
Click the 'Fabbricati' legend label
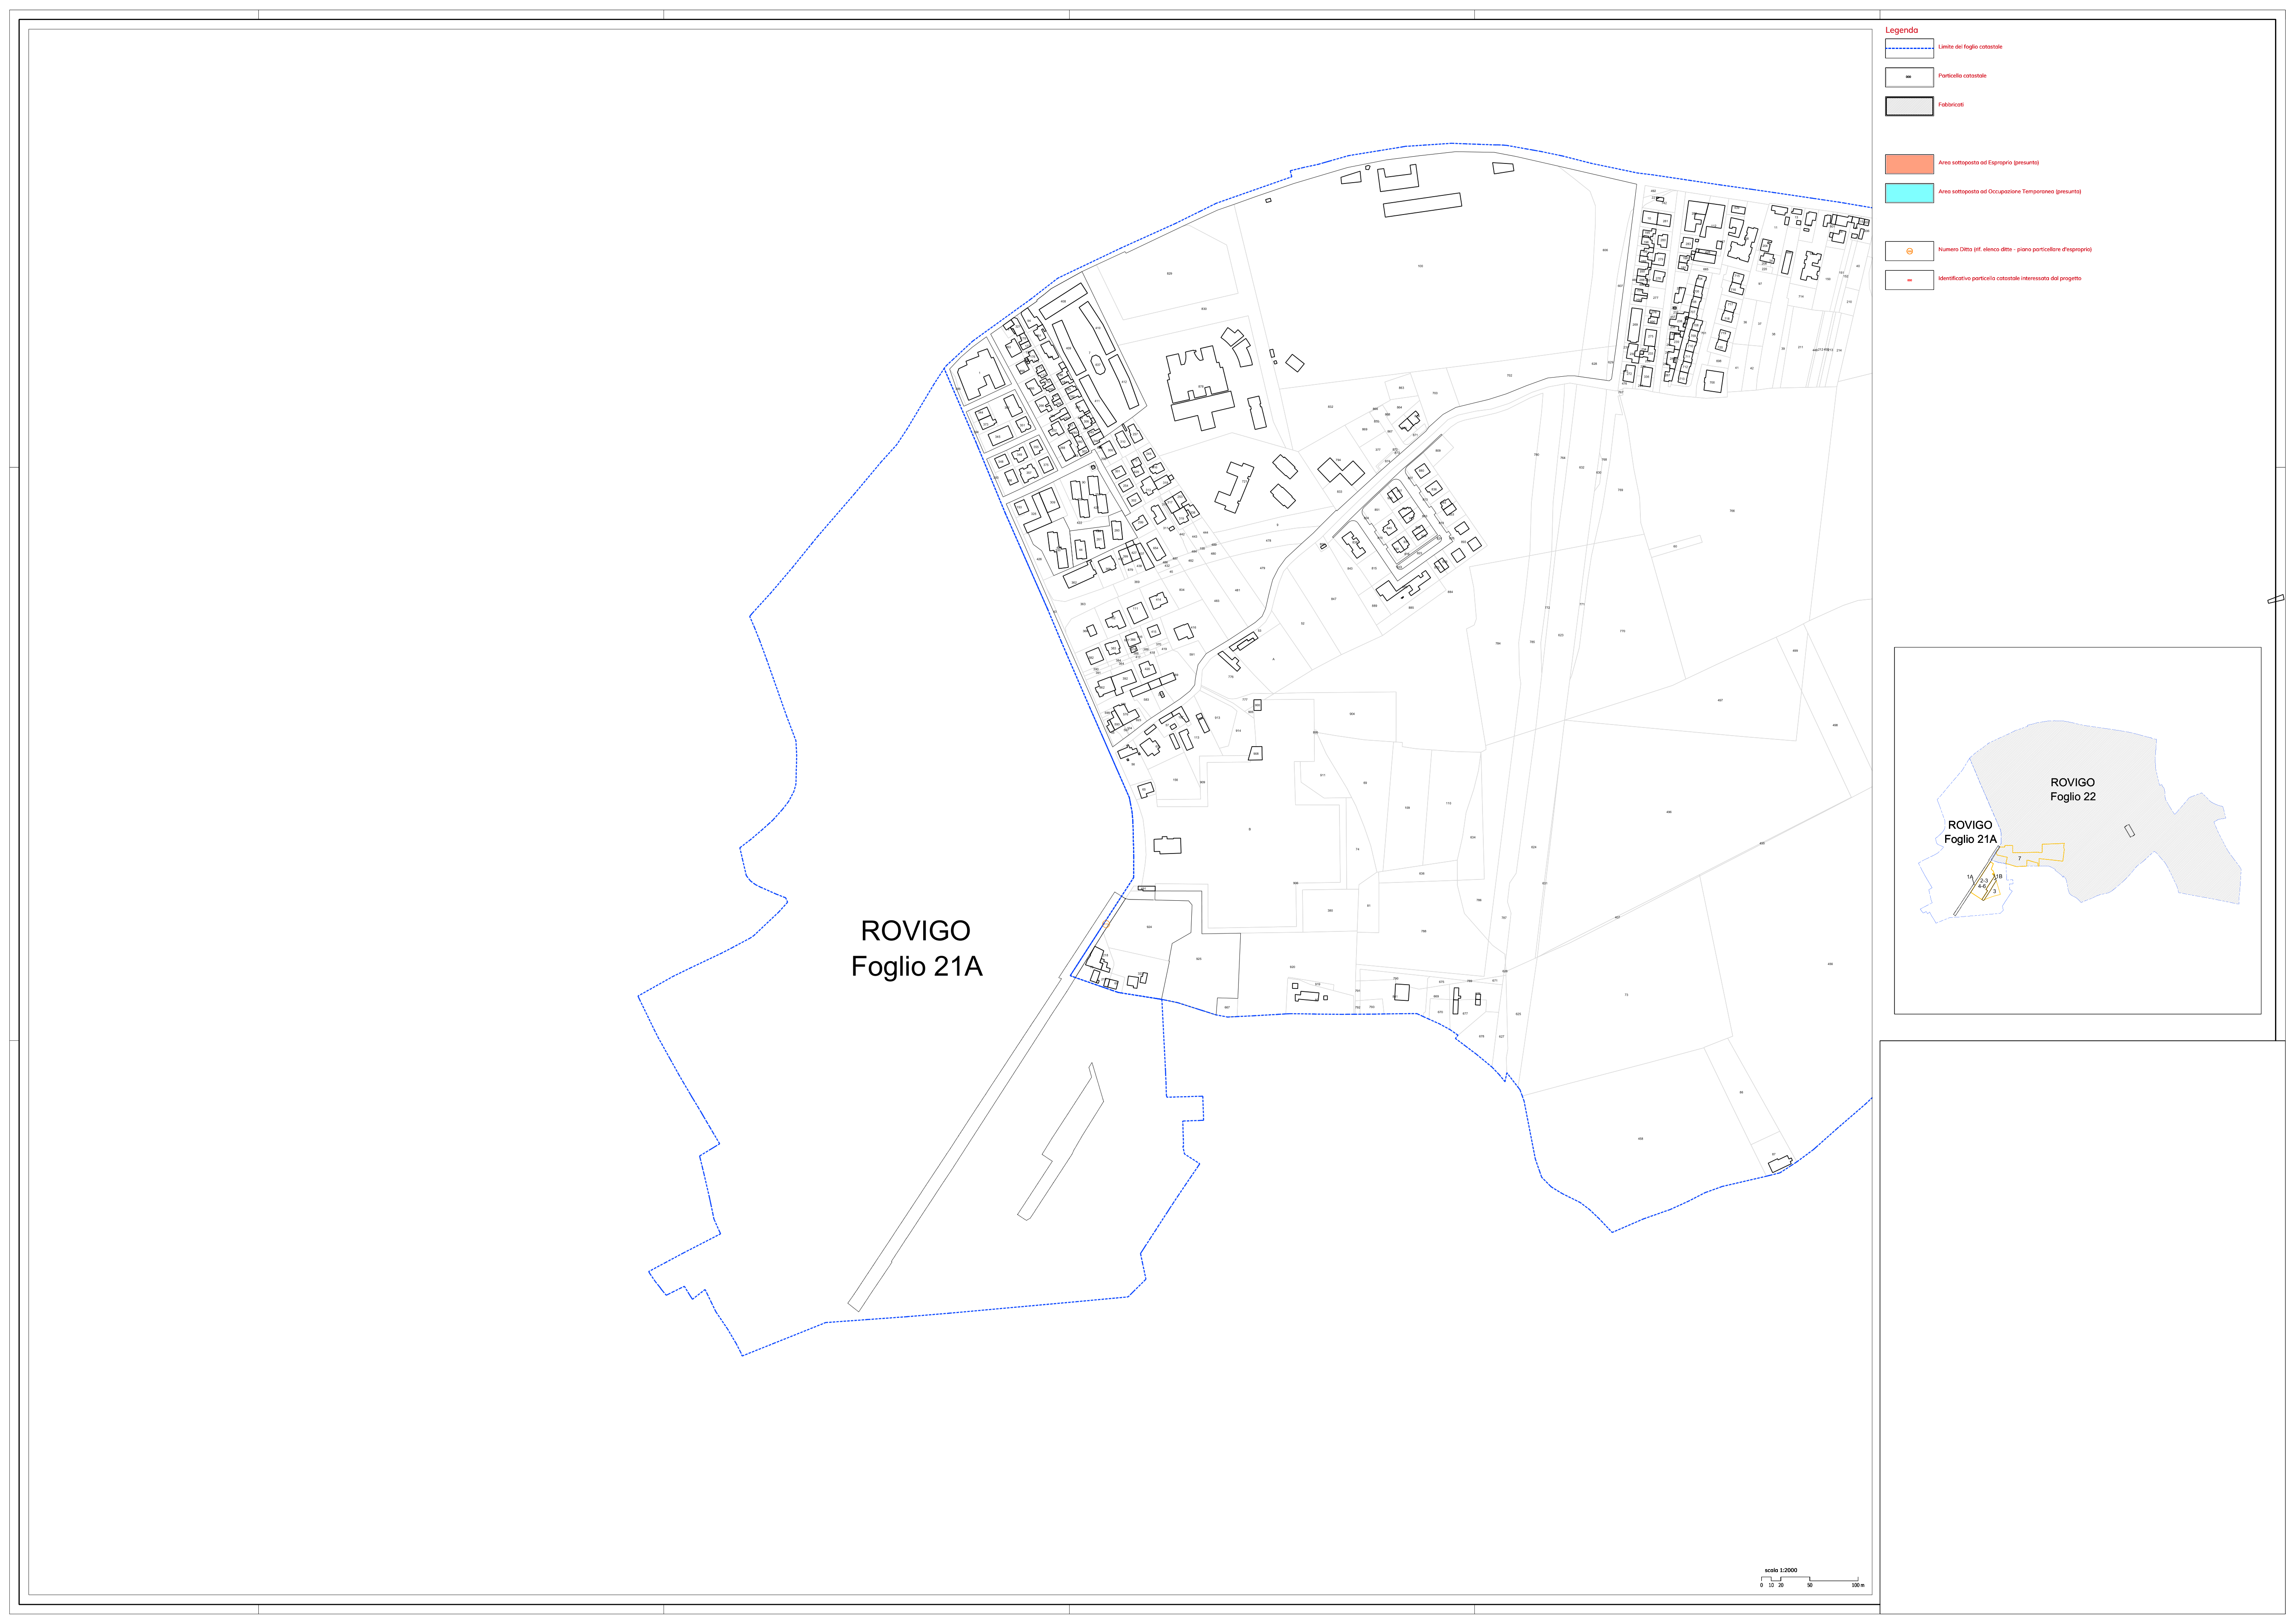pyautogui.click(x=1951, y=105)
